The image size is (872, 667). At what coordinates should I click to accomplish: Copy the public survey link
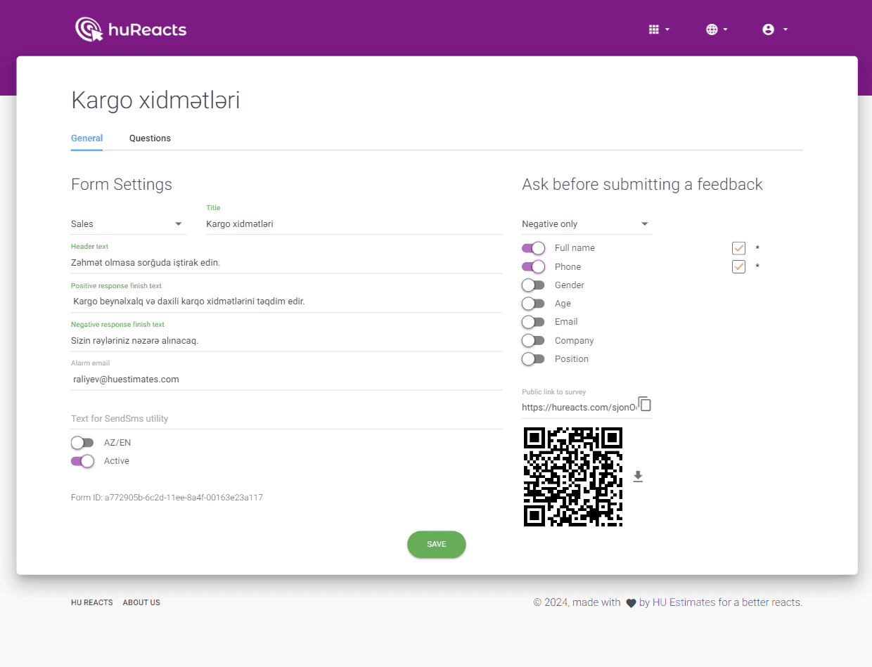pos(645,404)
